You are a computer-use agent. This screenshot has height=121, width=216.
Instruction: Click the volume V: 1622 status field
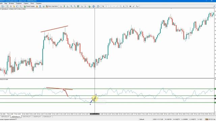click(200, 119)
